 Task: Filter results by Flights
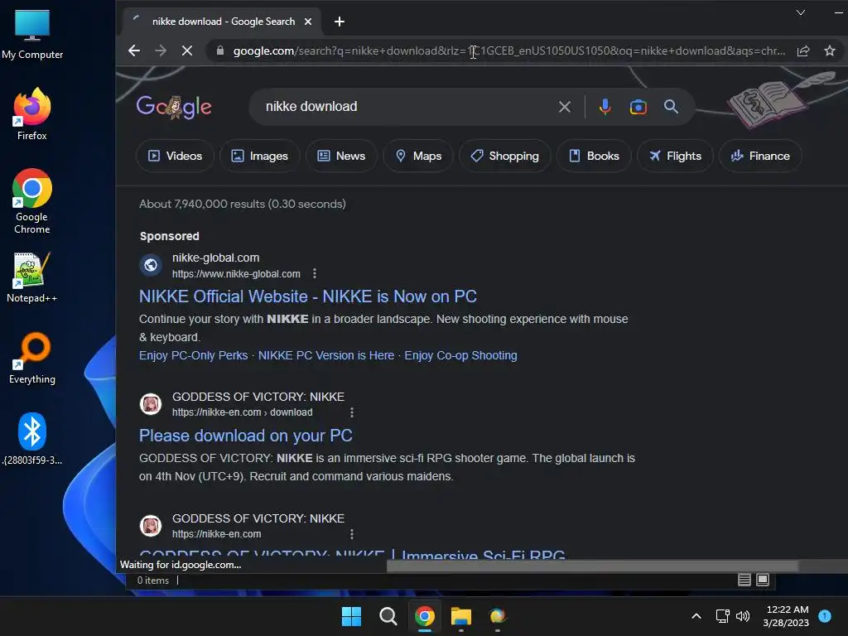pos(675,156)
